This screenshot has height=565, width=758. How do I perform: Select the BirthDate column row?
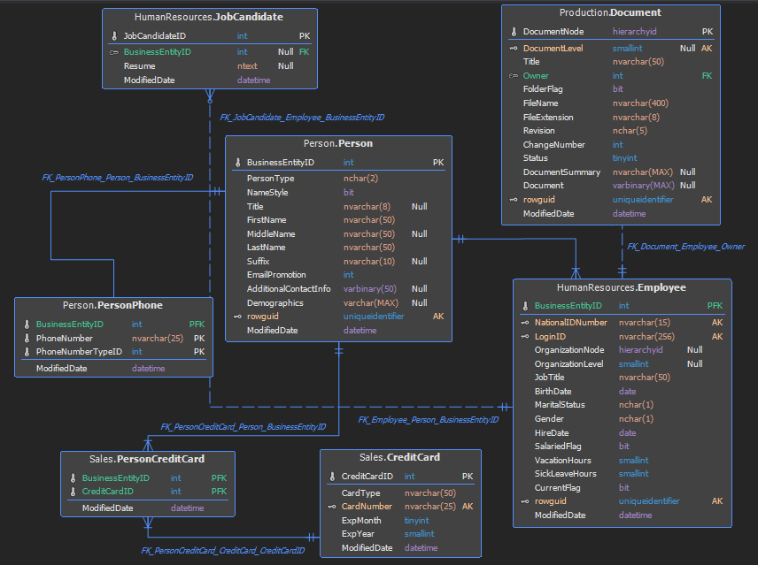coord(622,392)
